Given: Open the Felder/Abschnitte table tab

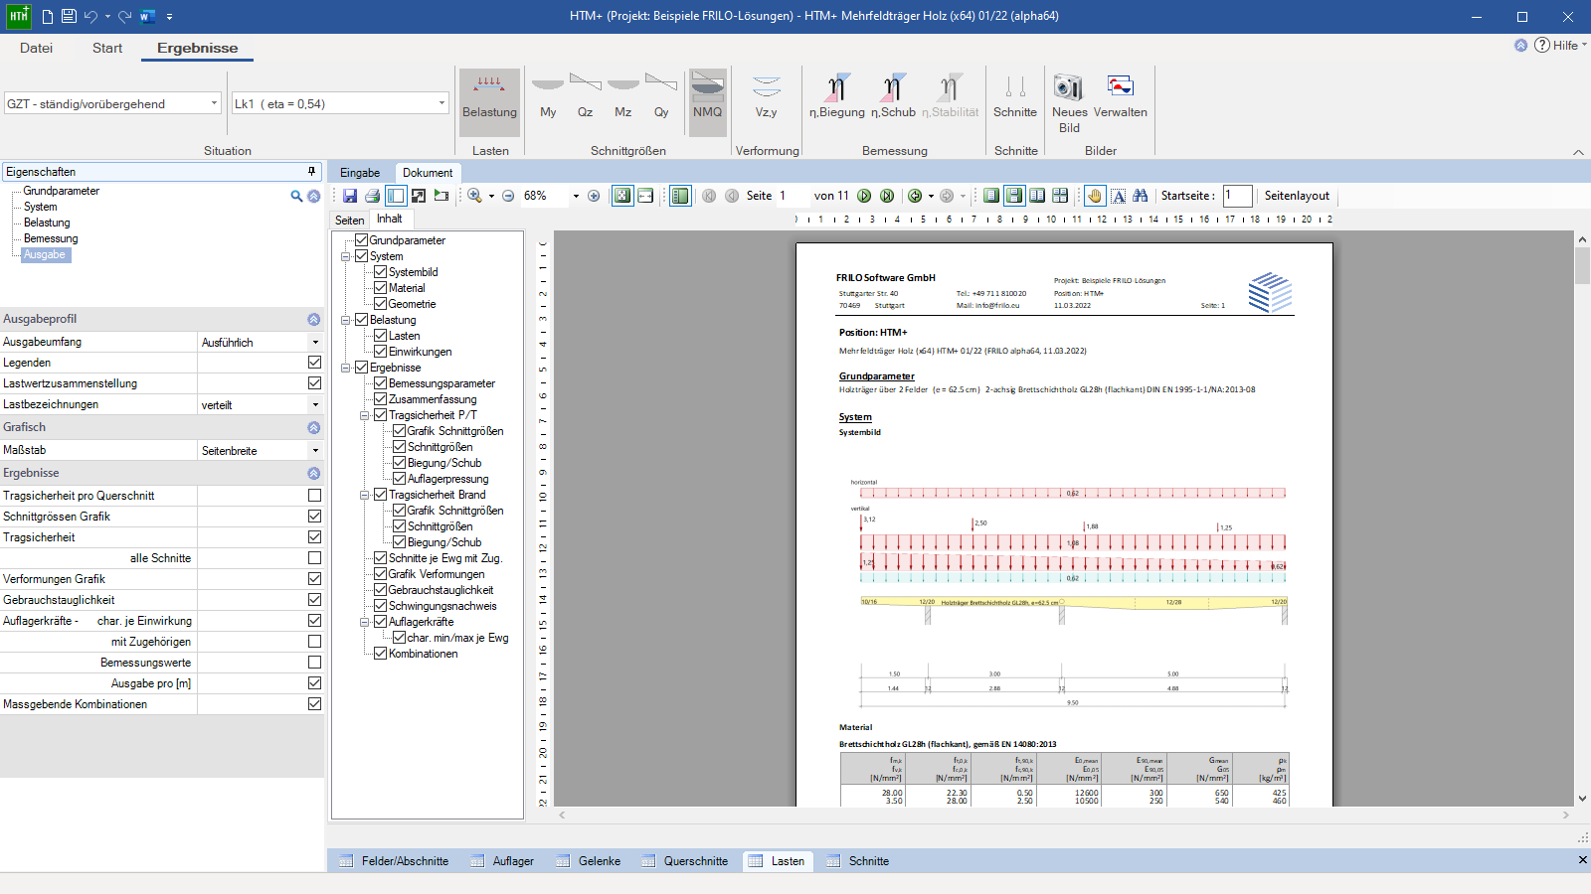Looking at the screenshot, I should pos(394,861).
